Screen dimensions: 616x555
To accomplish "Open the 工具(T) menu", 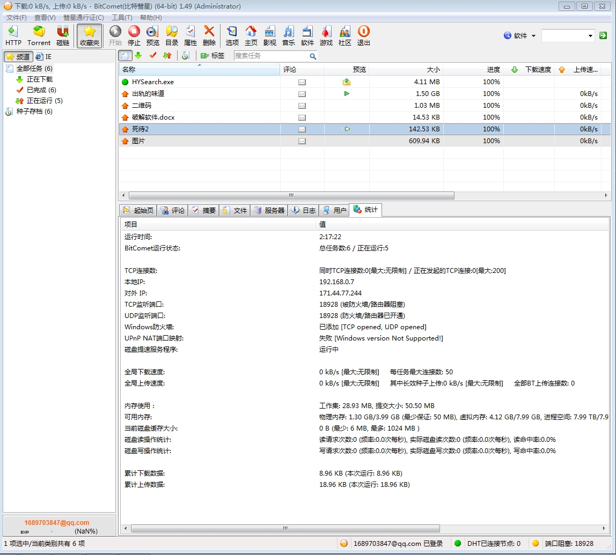I will pyautogui.click(x=122, y=17).
